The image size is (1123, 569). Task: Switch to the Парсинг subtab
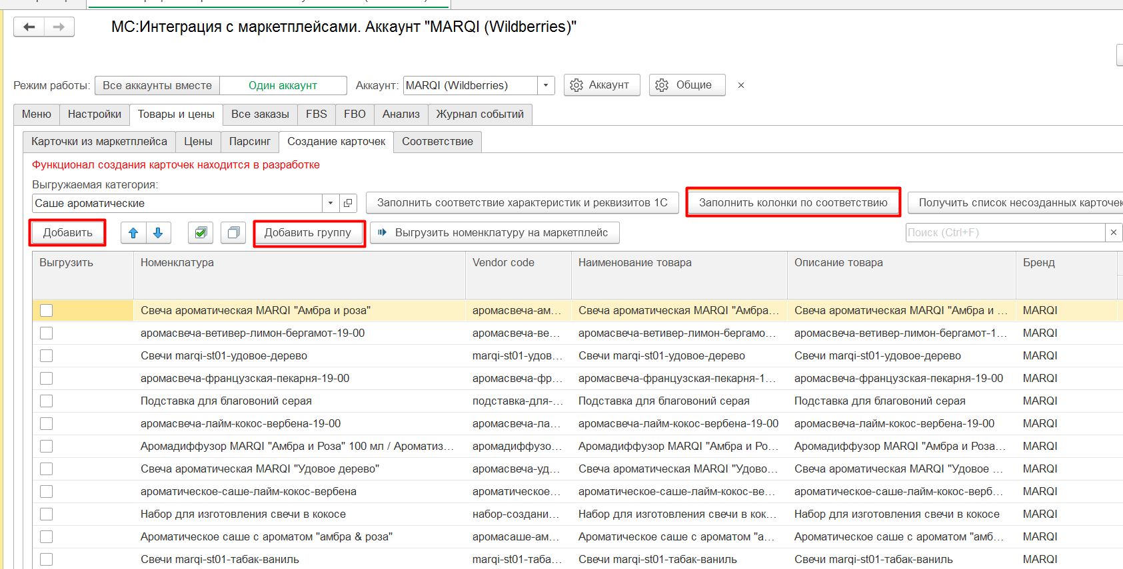point(250,142)
